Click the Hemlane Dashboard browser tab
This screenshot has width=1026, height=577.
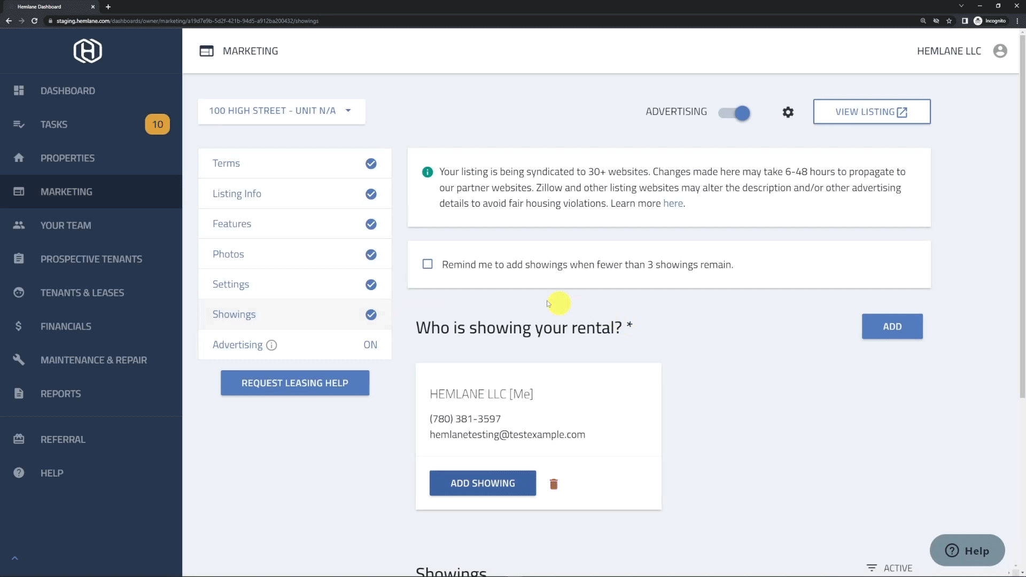[51, 6]
